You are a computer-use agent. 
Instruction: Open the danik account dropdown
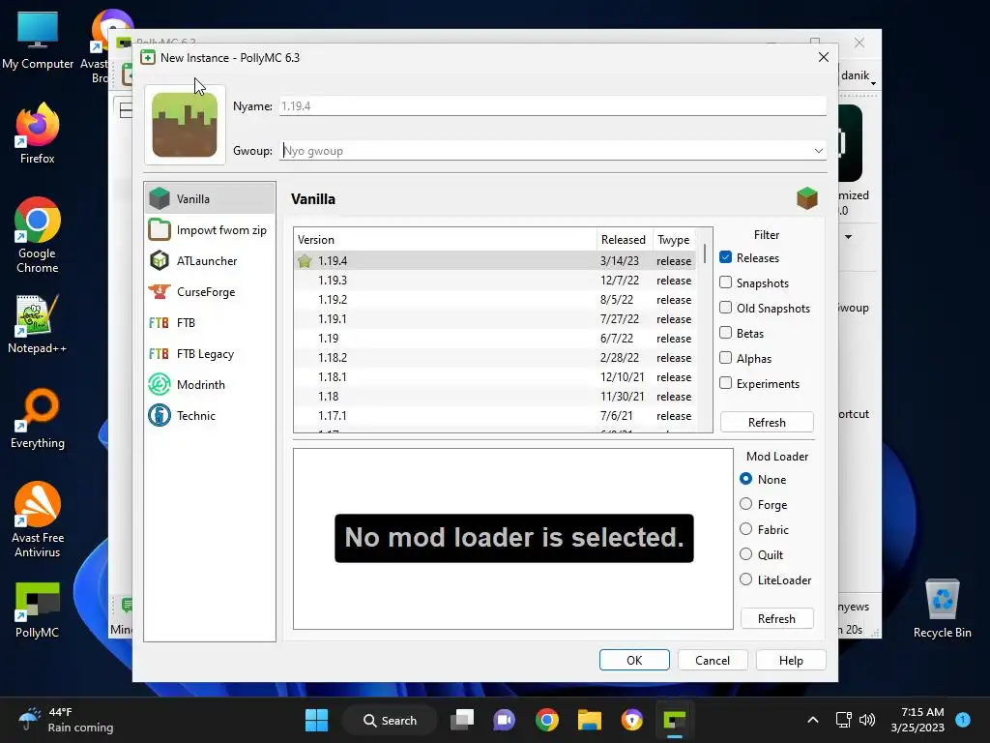[859, 75]
